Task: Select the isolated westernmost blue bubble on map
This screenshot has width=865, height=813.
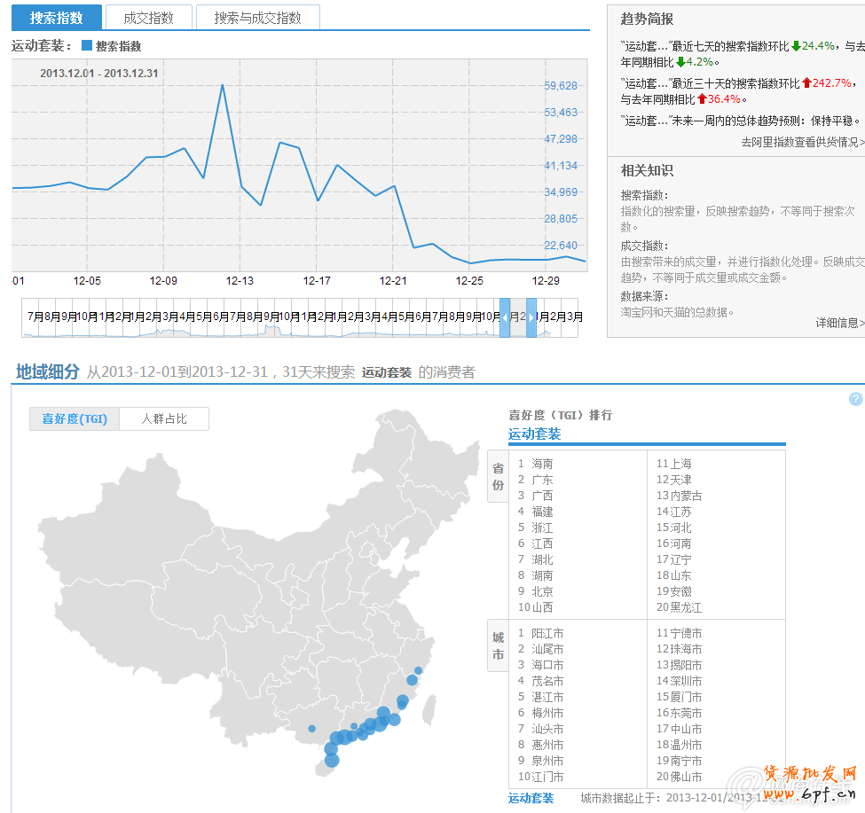Action: click(311, 729)
